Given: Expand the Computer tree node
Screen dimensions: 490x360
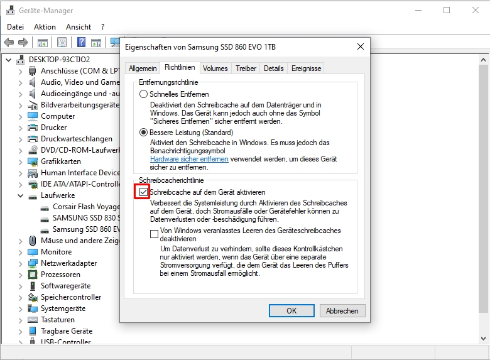Looking at the screenshot, I should point(20,117).
